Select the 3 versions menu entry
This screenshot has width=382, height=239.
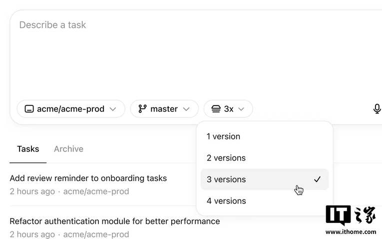[x=265, y=179]
